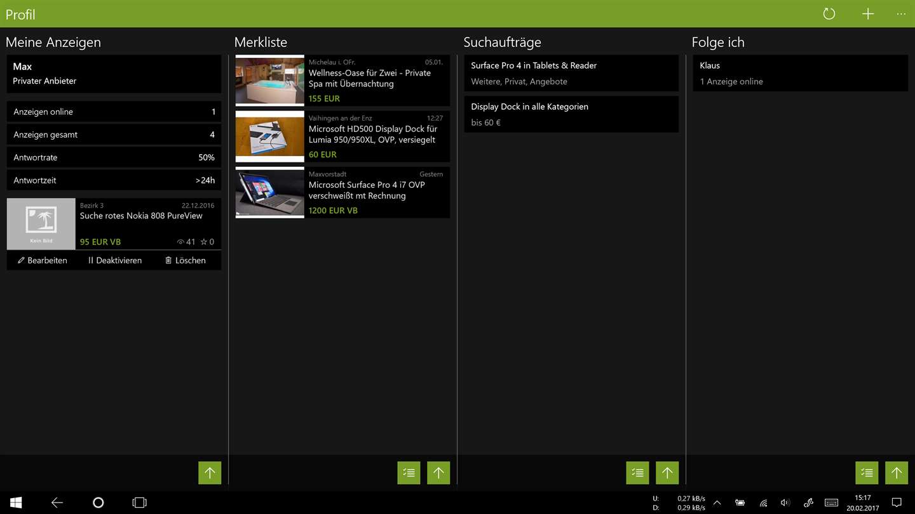Screen dimensions: 915x514
Task: Go to top of Meine Anzeigen column
Action: coord(210,473)
